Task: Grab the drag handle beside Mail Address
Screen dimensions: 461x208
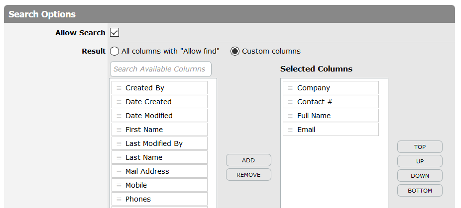Action: 119,171
